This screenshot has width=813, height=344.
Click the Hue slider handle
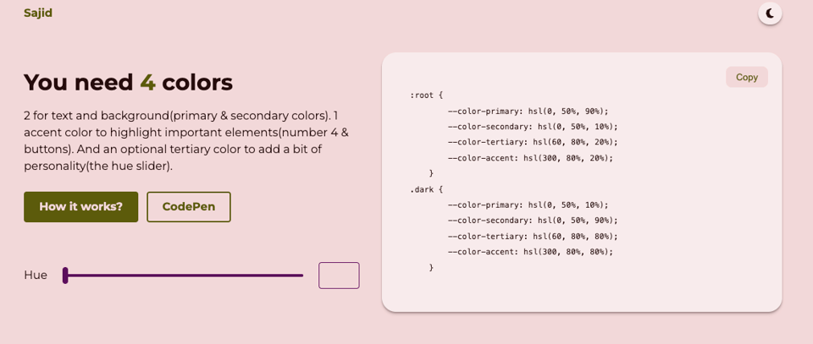tap(65, 276)
